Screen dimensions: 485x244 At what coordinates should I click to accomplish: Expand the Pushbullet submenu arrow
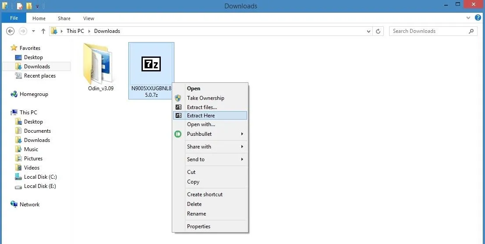tap(242, 134)
